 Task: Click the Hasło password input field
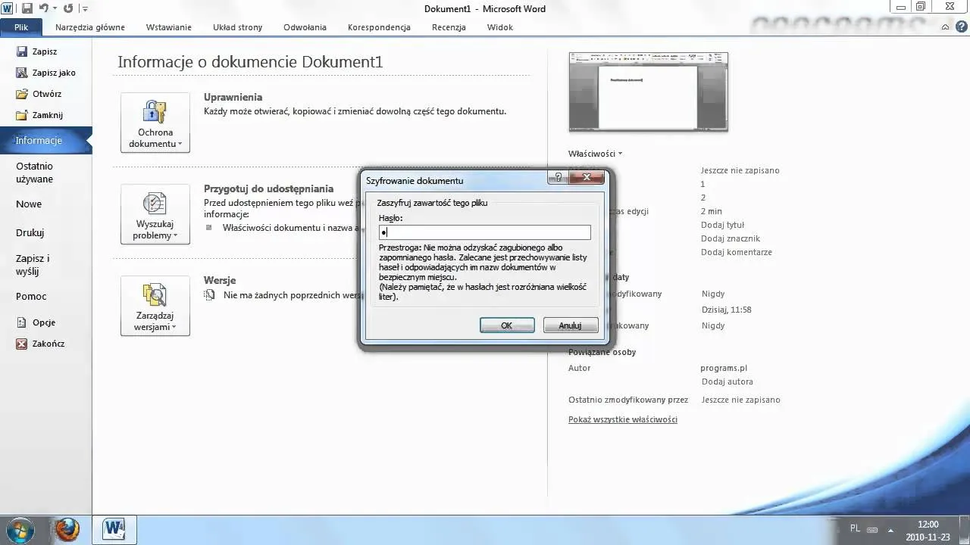click(x=484, y=232)
